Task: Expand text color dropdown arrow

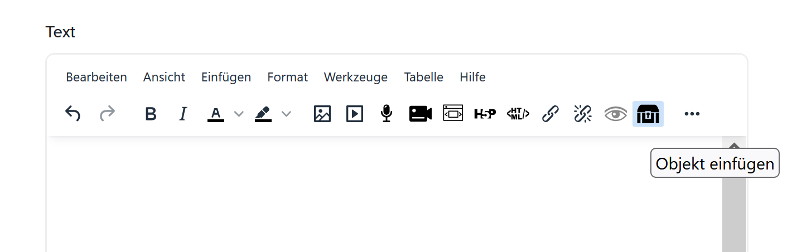Action: (239, 114)
